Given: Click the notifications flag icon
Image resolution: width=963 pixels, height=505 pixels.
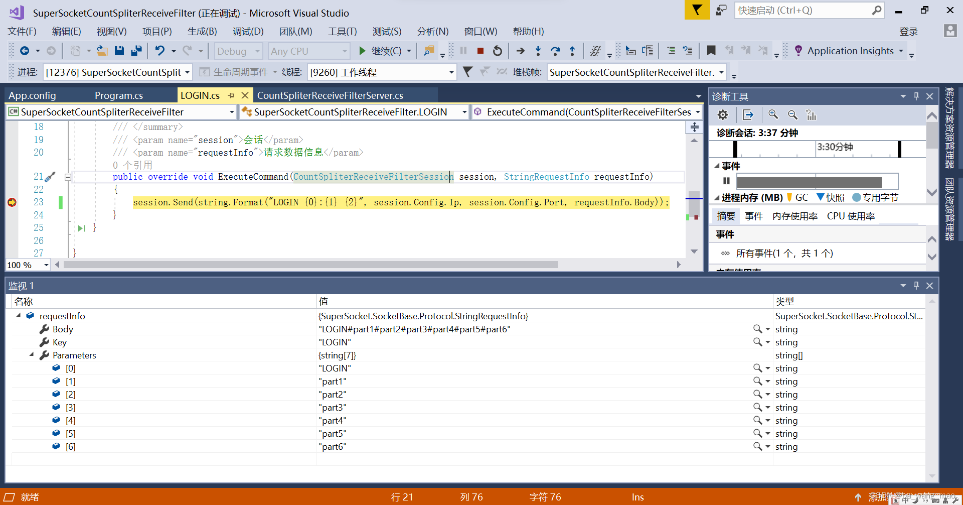Looking at the screenshot, I should 697,10.
